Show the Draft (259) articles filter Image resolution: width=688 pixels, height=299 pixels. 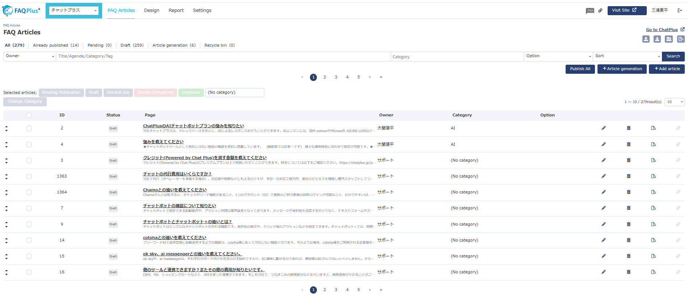click(132, 45)
